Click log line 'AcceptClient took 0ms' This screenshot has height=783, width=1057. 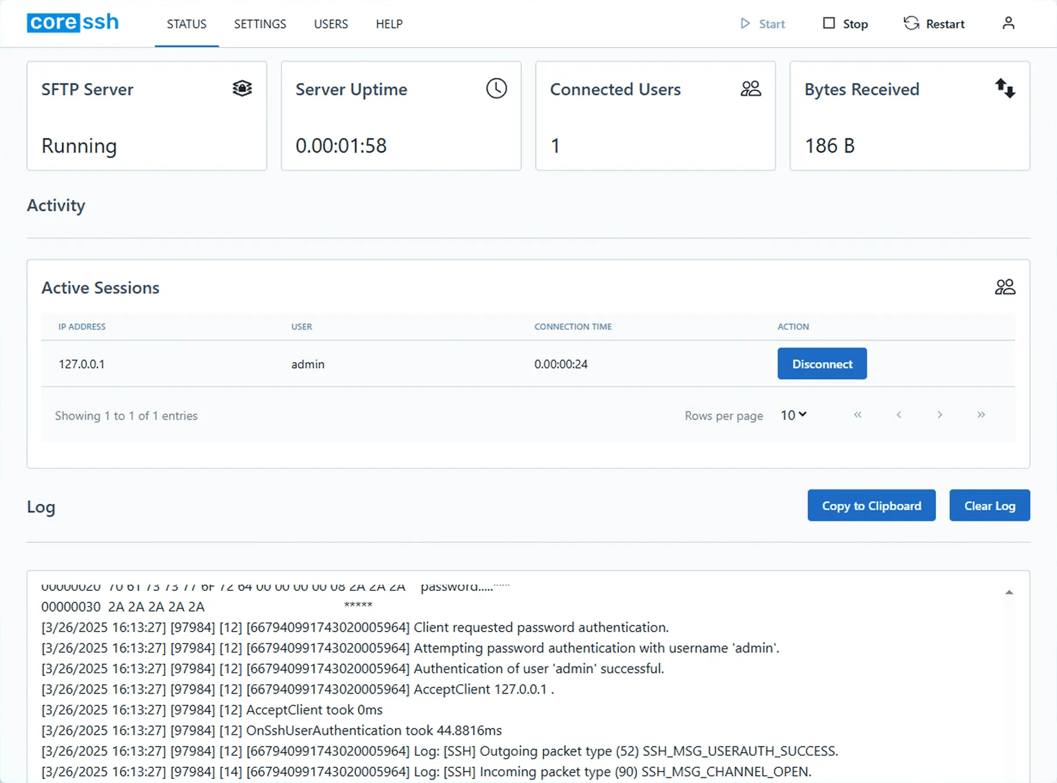click(x=212, y=710)
